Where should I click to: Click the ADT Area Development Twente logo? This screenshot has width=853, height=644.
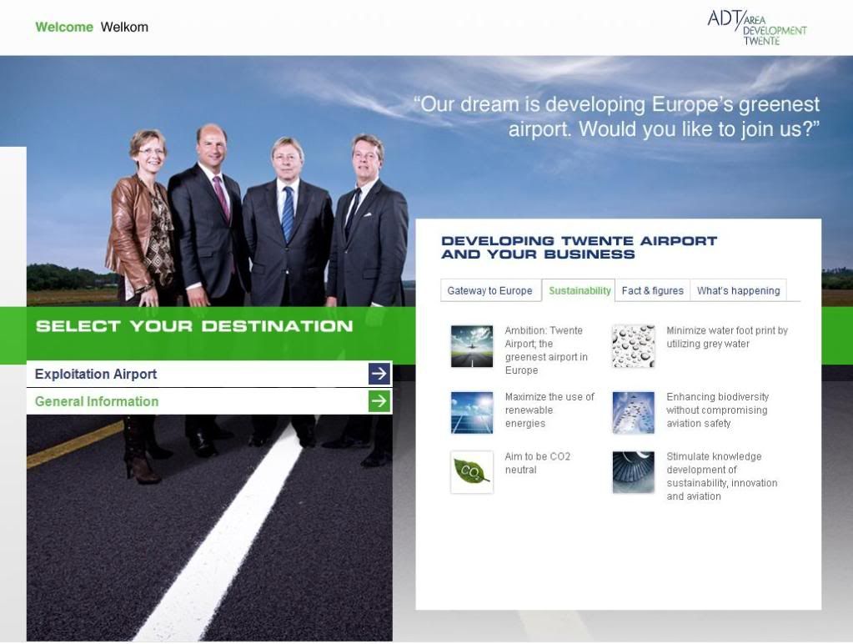pyautogui.click(x=756, y=28)
